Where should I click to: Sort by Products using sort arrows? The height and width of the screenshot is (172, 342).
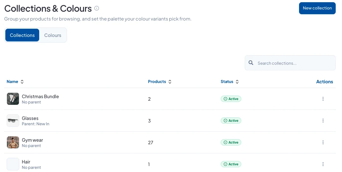(170, 82)
